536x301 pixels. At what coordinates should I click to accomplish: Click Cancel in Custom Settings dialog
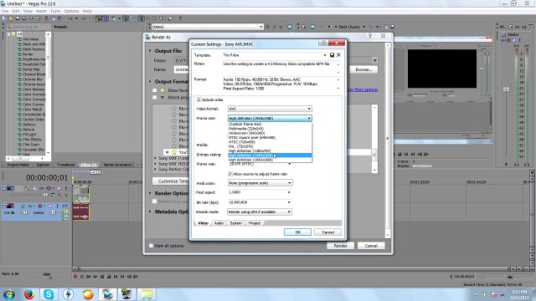(327, 232)
